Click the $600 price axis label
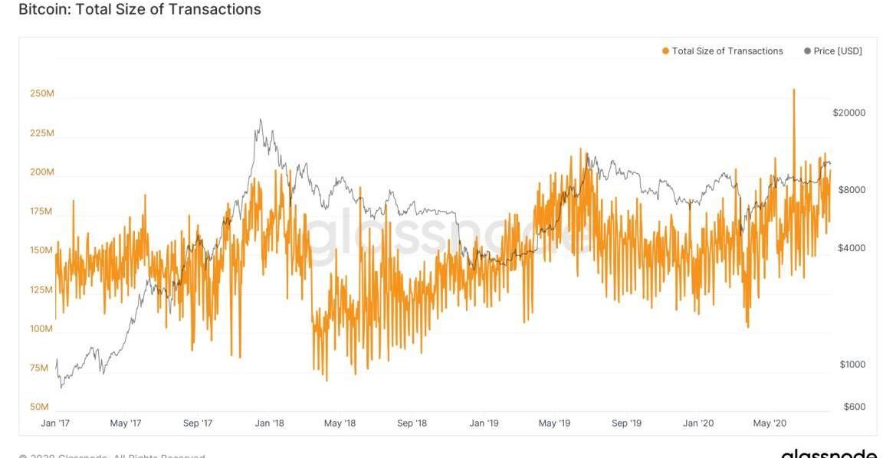Image resolution: width=896 pixels, height=458 pixels. click(x=853, y=407)
